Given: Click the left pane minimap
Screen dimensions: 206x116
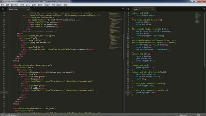Looking at the screenshot, I should tap(115, 30).
